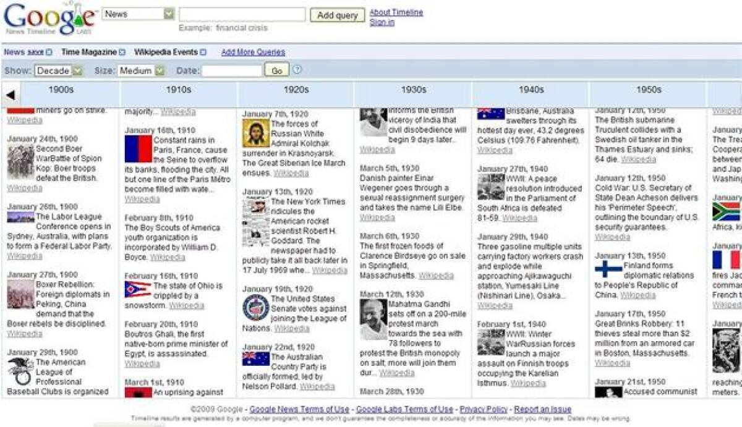This screenshot has width=742, height=427.
Task: Click the small box next to Time Magazine
Action: click(122, 53)
